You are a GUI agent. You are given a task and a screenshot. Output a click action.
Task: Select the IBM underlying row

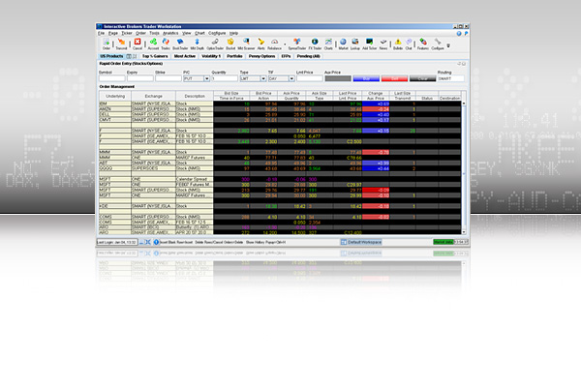point(115,104)
